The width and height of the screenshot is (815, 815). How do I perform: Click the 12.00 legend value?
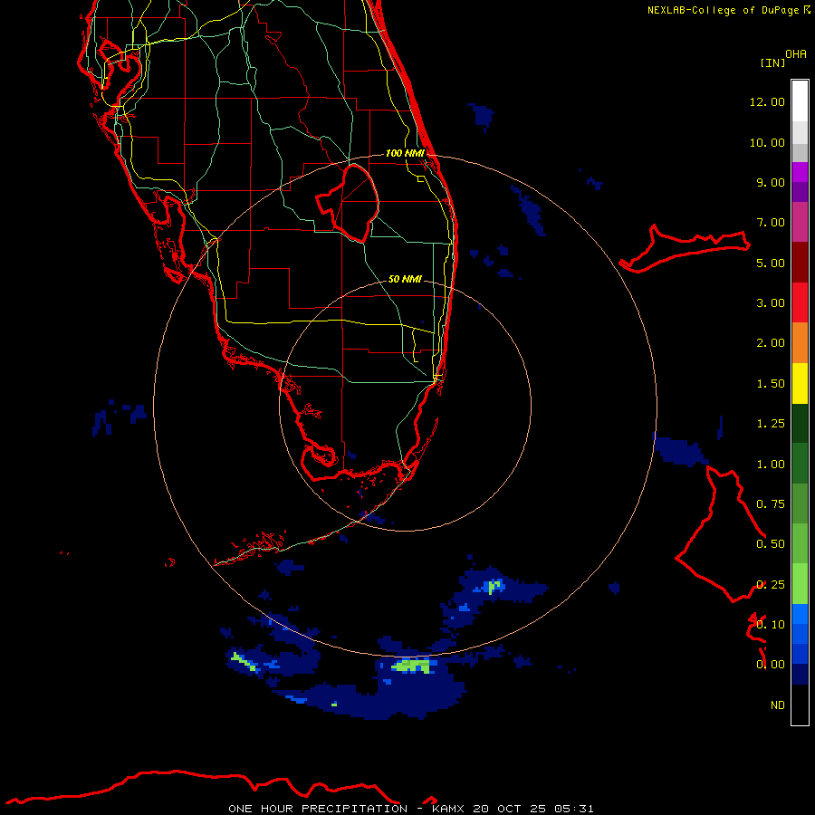click(767, 101)
